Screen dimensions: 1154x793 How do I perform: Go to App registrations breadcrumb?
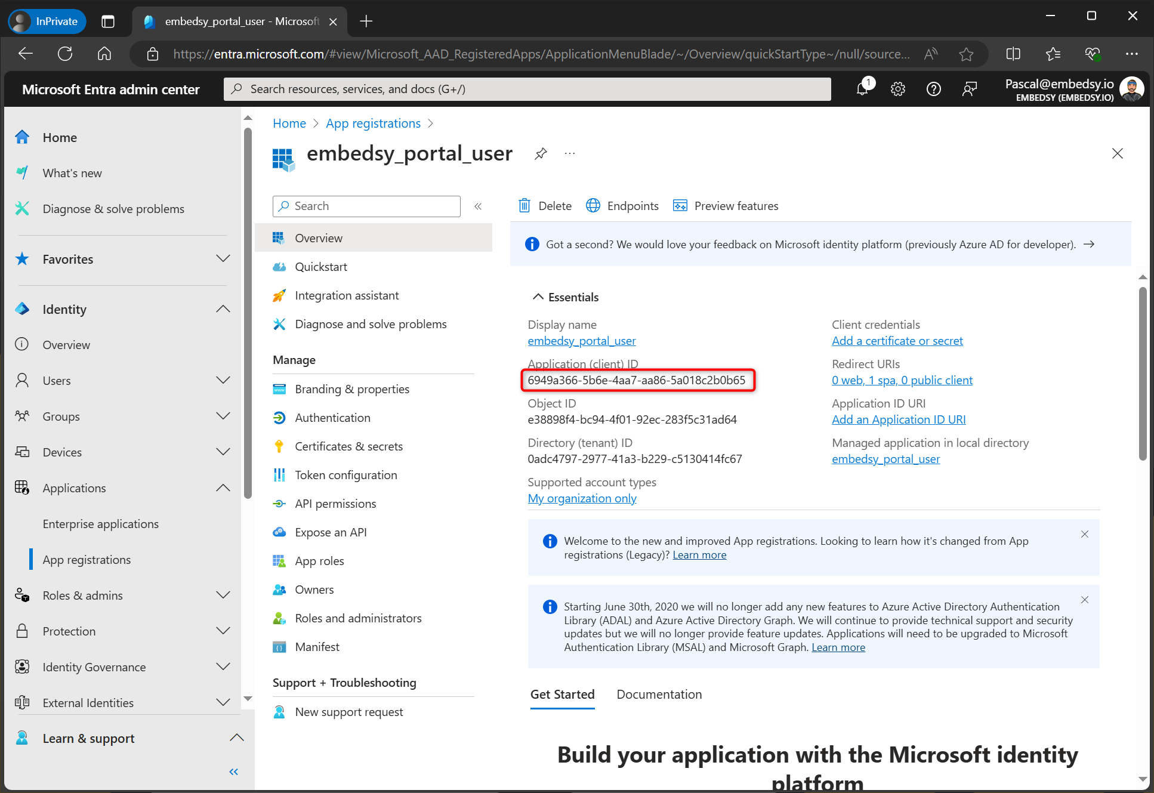[373, 123]
